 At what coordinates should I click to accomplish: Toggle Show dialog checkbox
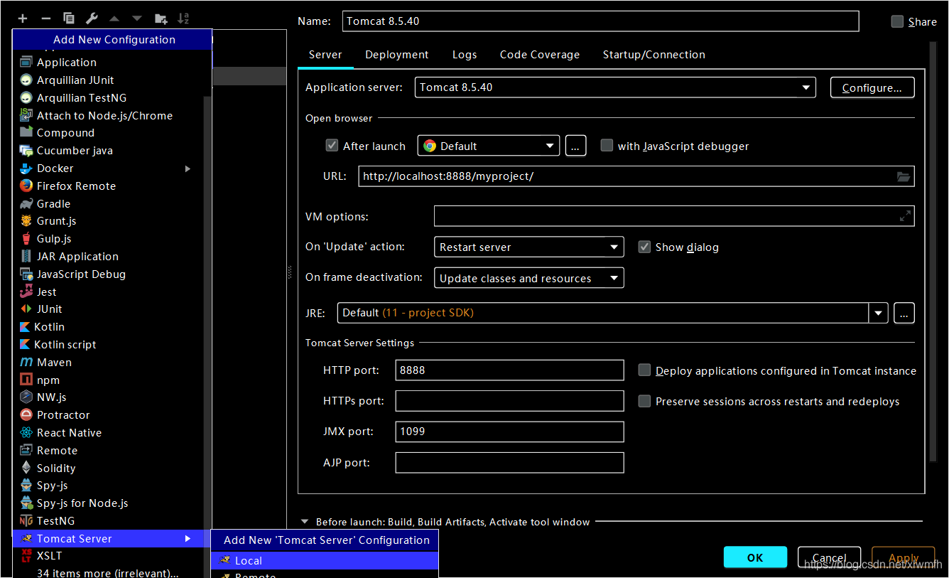pyautogui.click(x=644, y=247)
